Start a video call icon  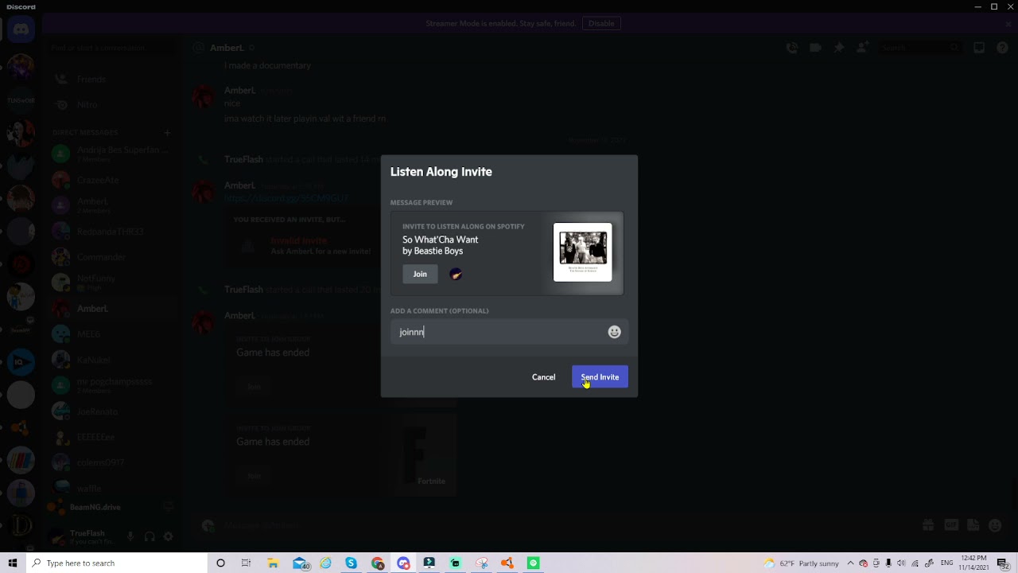pos(815,48)
